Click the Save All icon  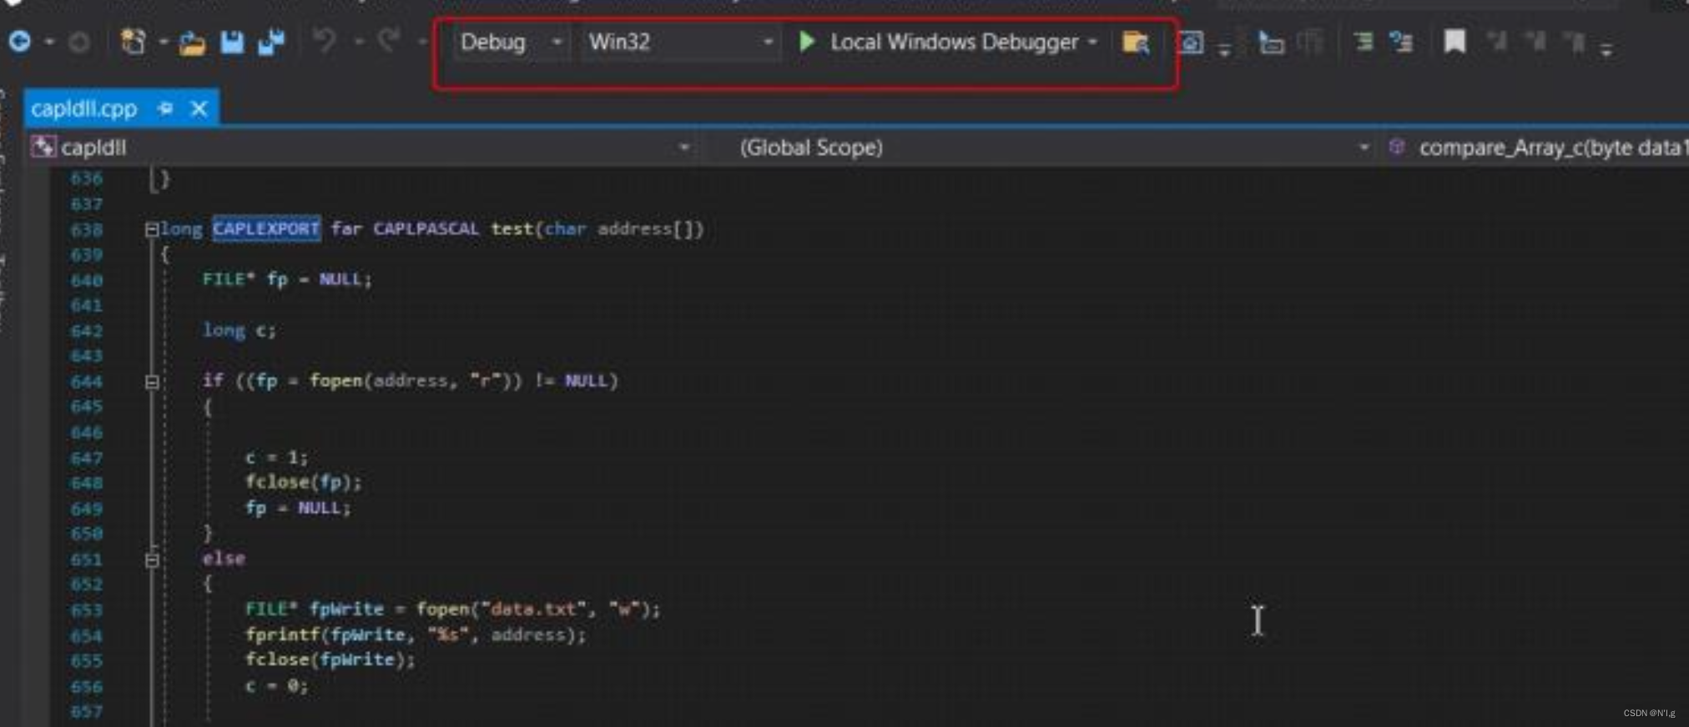pyautogui.click(x=271, y=42)
